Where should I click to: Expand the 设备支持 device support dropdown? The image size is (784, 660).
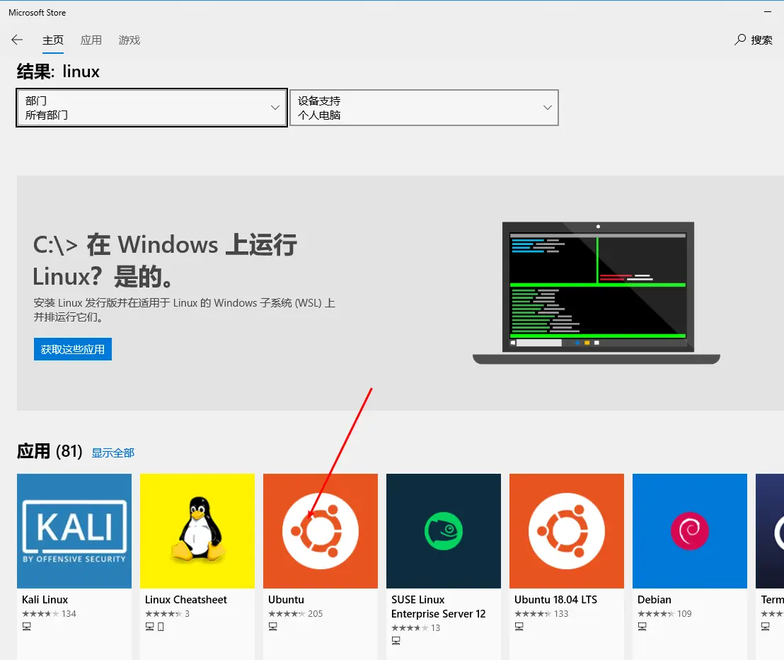tap(424, 108)
